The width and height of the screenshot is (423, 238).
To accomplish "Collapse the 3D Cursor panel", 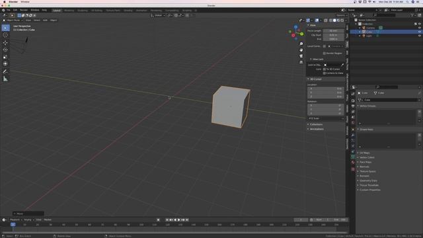I will tap(315, 79).
